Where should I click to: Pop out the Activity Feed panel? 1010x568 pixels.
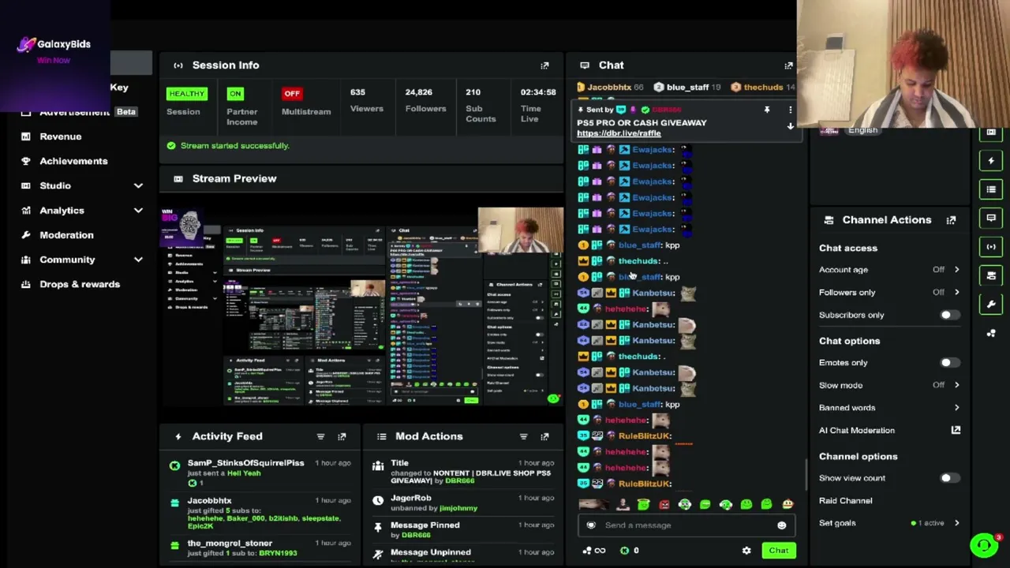pos(342,436)
